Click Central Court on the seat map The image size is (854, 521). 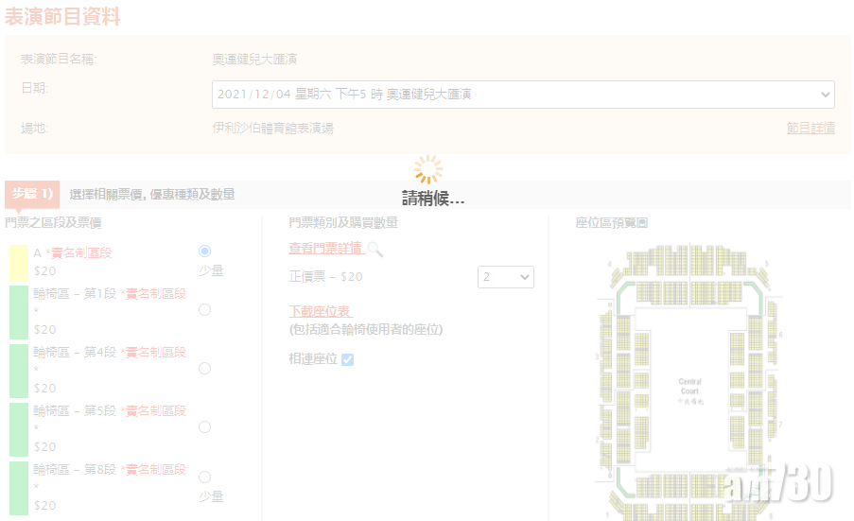690,387
